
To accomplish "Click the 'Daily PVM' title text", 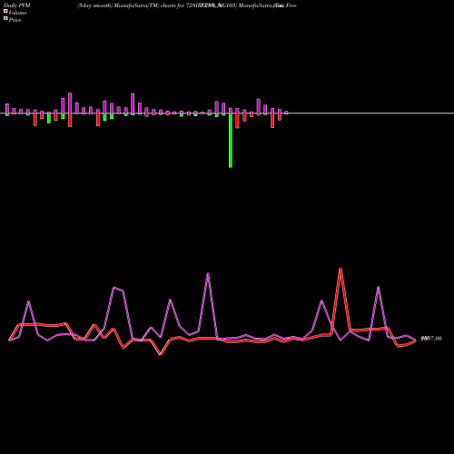I will point(17,5).
